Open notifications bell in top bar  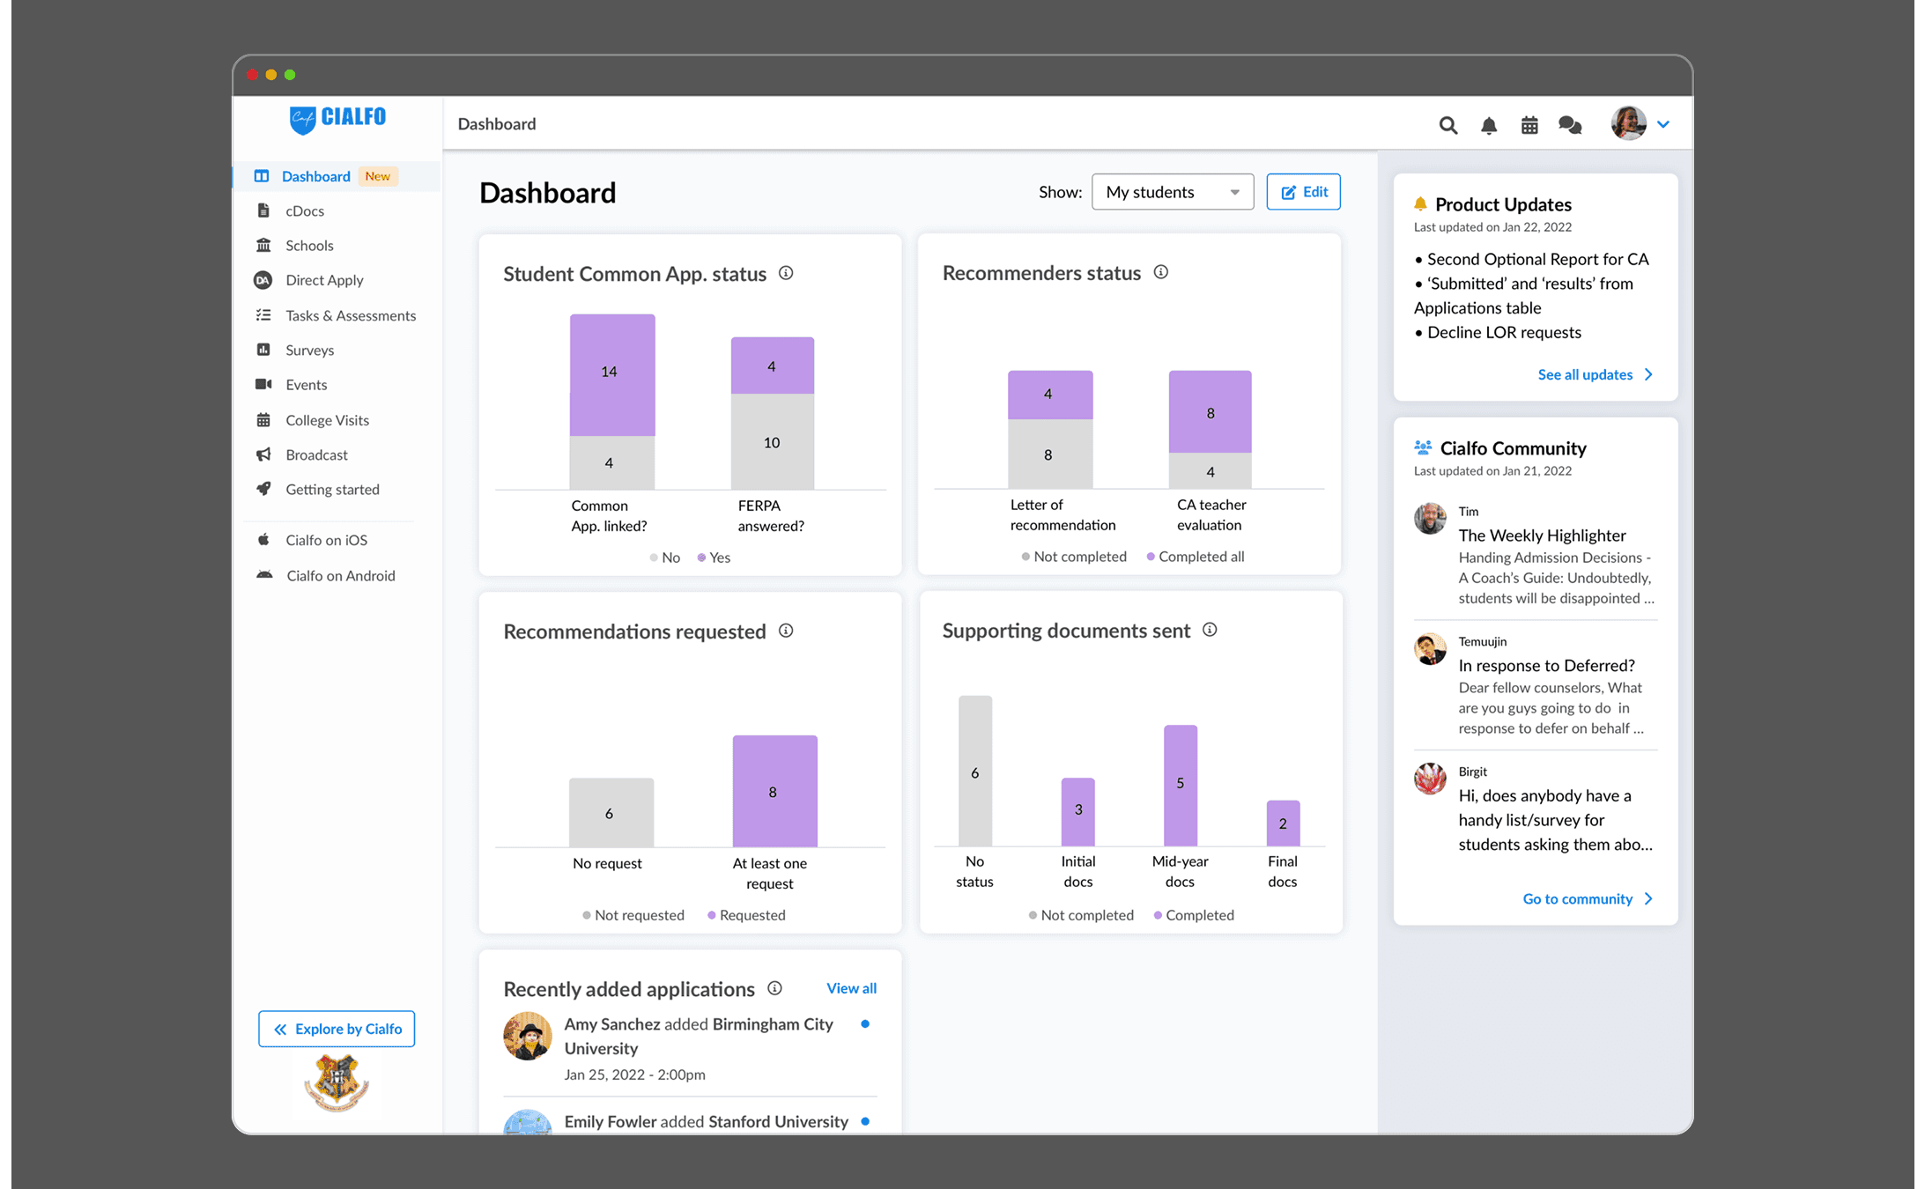pos(1489,125)
